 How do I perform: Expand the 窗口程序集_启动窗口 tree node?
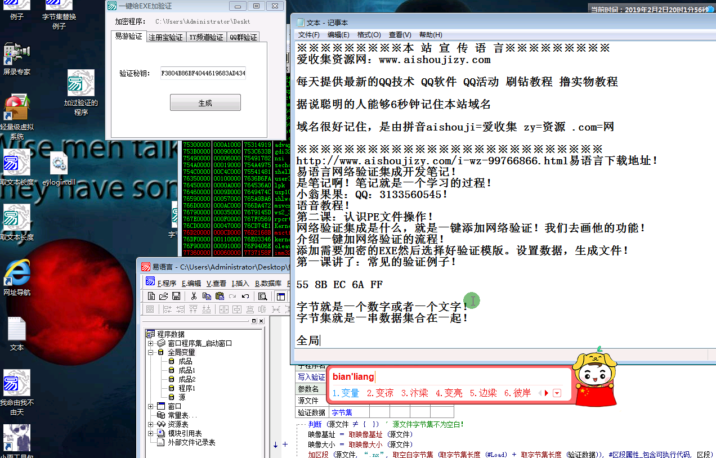click(150, 343)
